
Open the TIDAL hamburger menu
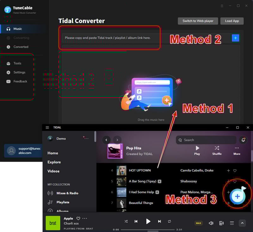tap(47, 127)
